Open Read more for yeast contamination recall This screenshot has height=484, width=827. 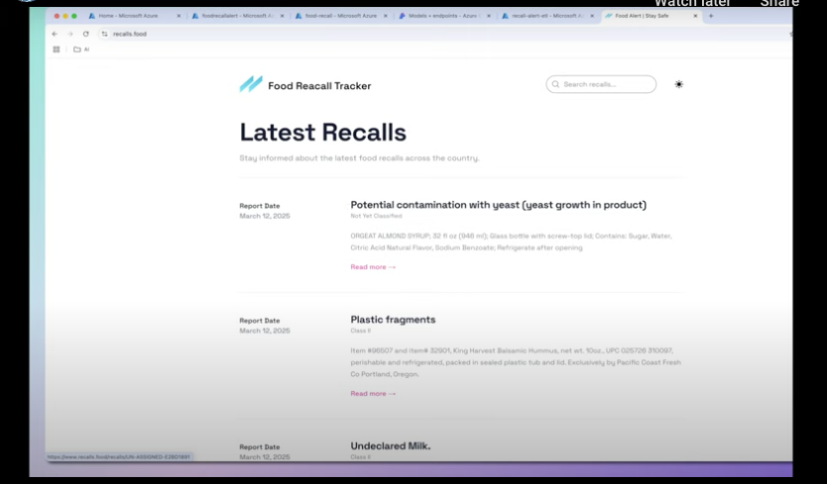(x=373, y=267)
